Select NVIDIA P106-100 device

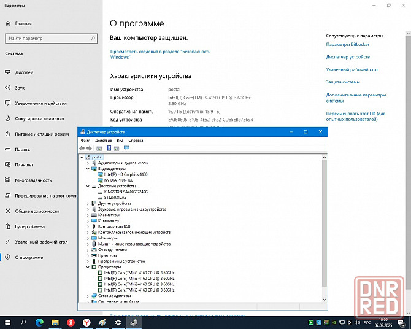pyautogui.click(x=118, y=180)
